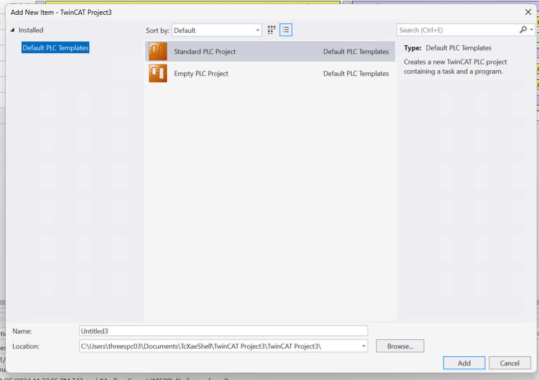Click the Type: Default PLC Templates description
Viewport: 539px width, 380px height.
click(x=447, y=48)
